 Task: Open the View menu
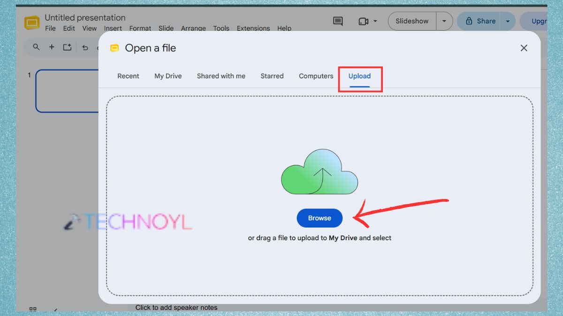pos(90,28)
